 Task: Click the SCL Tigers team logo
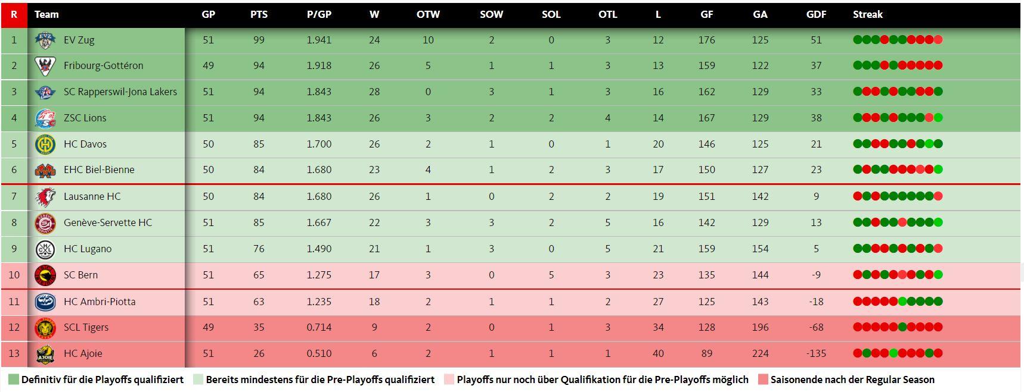[45, 328]
